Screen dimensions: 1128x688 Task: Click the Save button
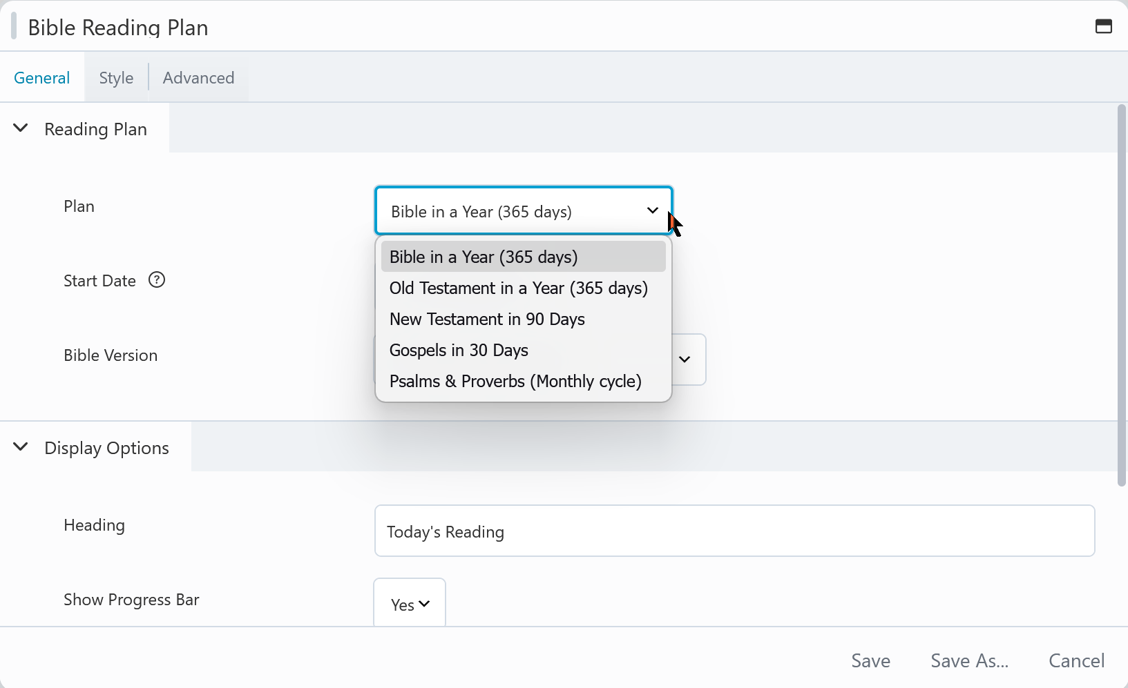[x=870, y=661]
